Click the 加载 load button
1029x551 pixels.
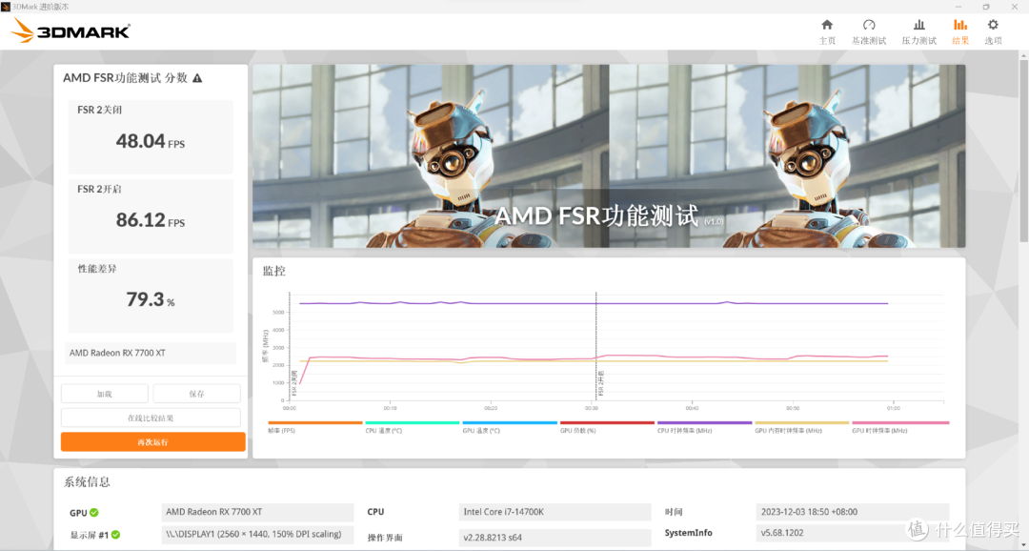click(x=105, y=394)
